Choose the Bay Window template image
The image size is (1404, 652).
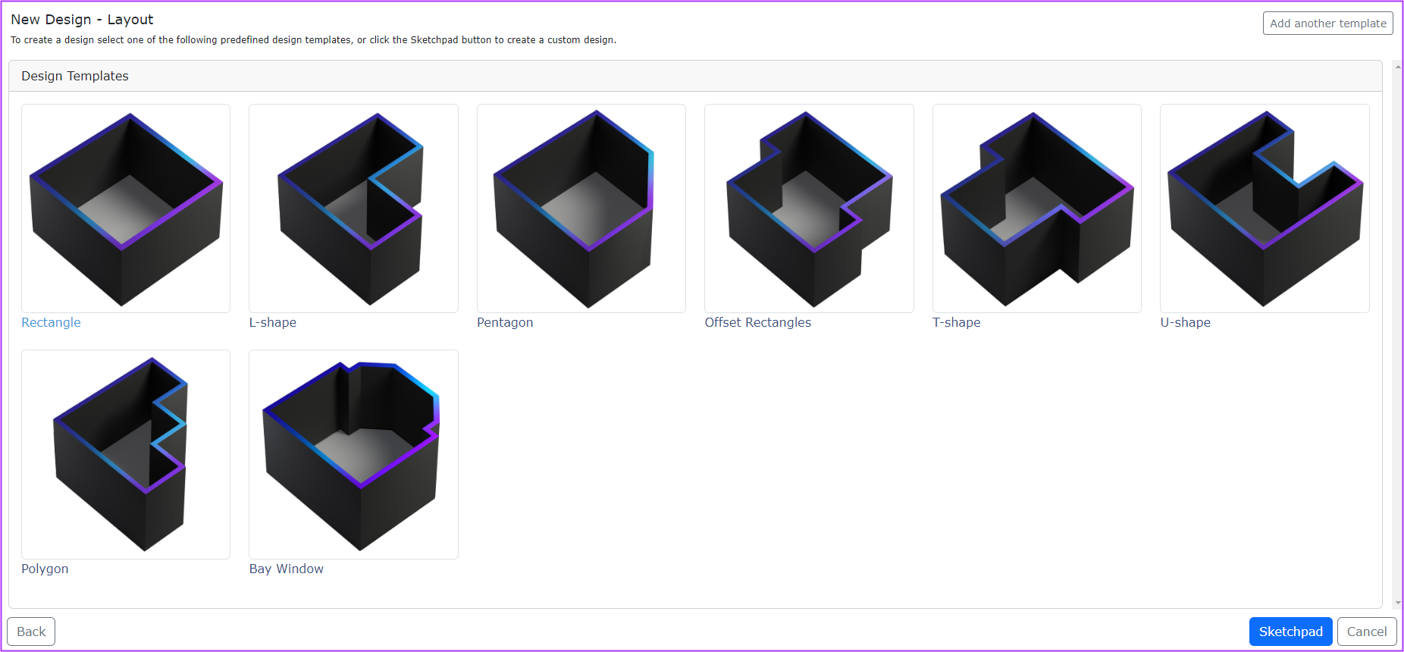(x=353, y=454)
